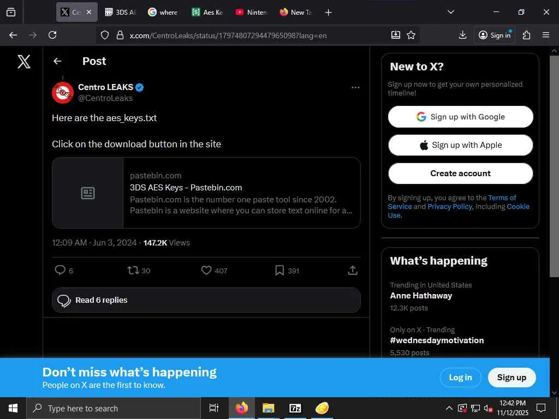Click the @CentroLeaks handle
This screenshot has width=559, height=419.
click(x=105, y=98)
